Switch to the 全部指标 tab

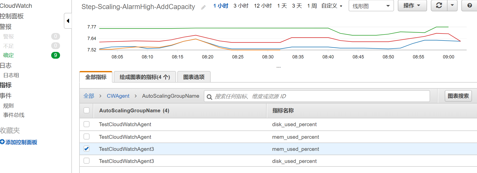[96, 77]
